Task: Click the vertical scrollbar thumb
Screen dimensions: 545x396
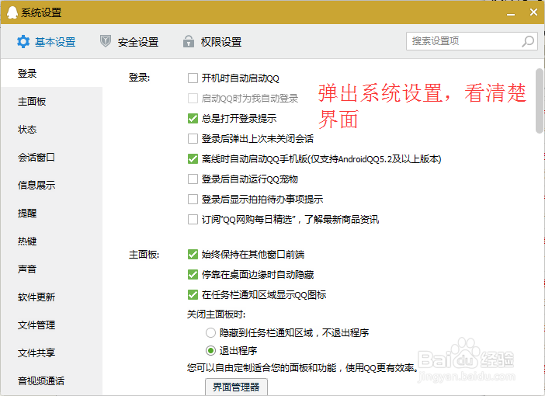Action: pyautogui.click(x=539, y=101)
